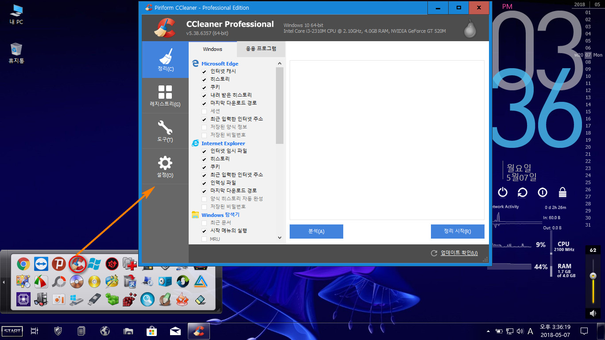
Task: Open the 설정(O) options section
Action: pos(165,166)
